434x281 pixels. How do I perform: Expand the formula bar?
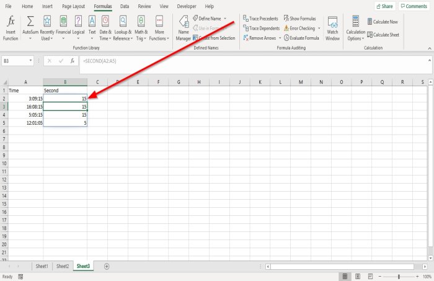click(429, 60)
